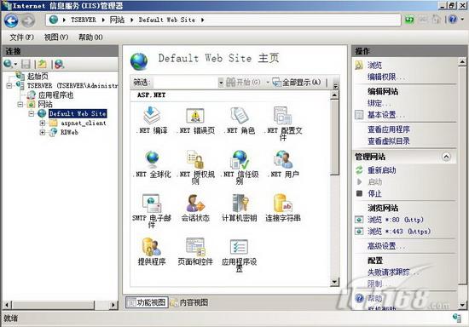
Task: Open the 文件(F) menu
Action: 22,37
